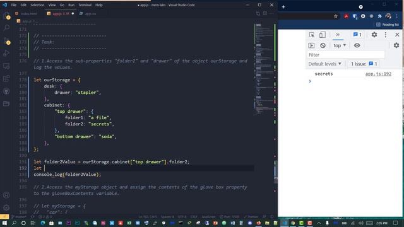Open the Terminal menu in VS Code
Viewport: 404px width, 227px height.
pos(85,5)
